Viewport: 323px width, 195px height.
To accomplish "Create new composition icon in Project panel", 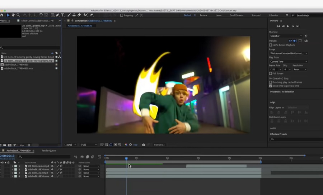I will tap(9, 145).
